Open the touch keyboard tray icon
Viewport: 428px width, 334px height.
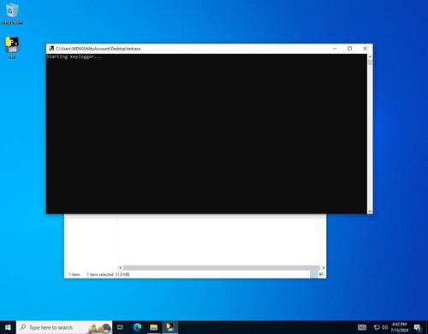(x=362, y=327)
